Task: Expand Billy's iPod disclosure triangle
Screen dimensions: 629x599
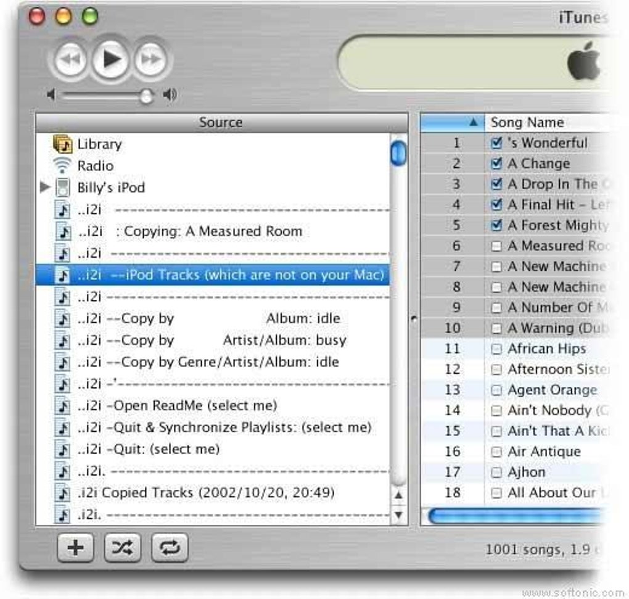Action: click(x=46, y=187)
